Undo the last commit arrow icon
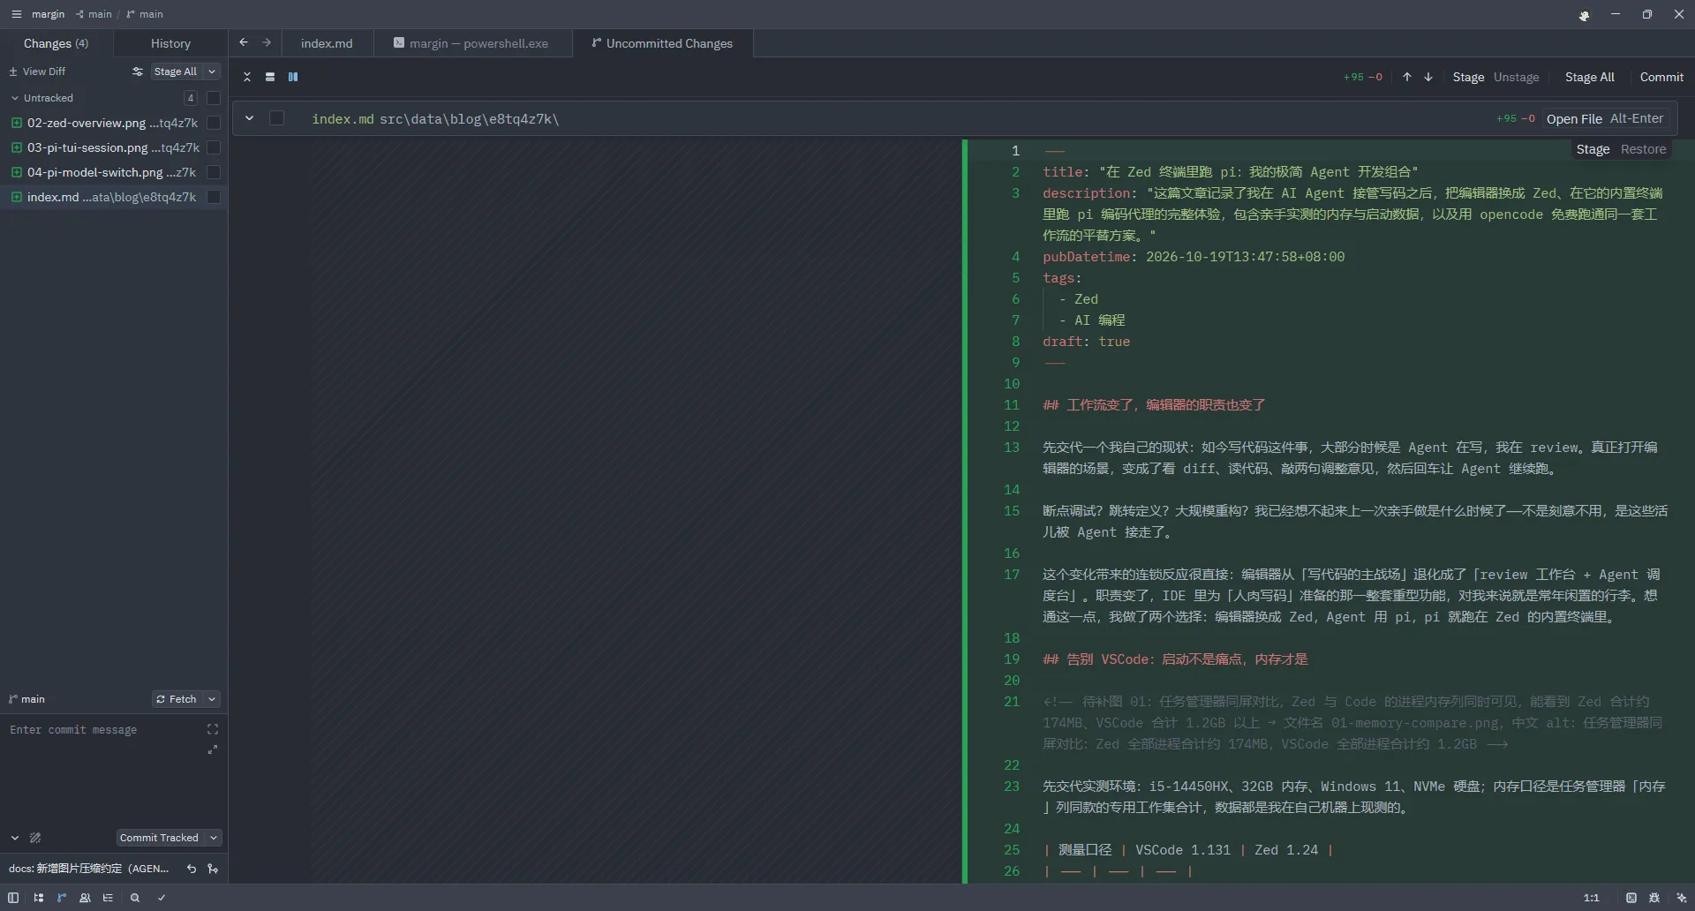This screenshot has width=1695, height=911. click(192, 869)
